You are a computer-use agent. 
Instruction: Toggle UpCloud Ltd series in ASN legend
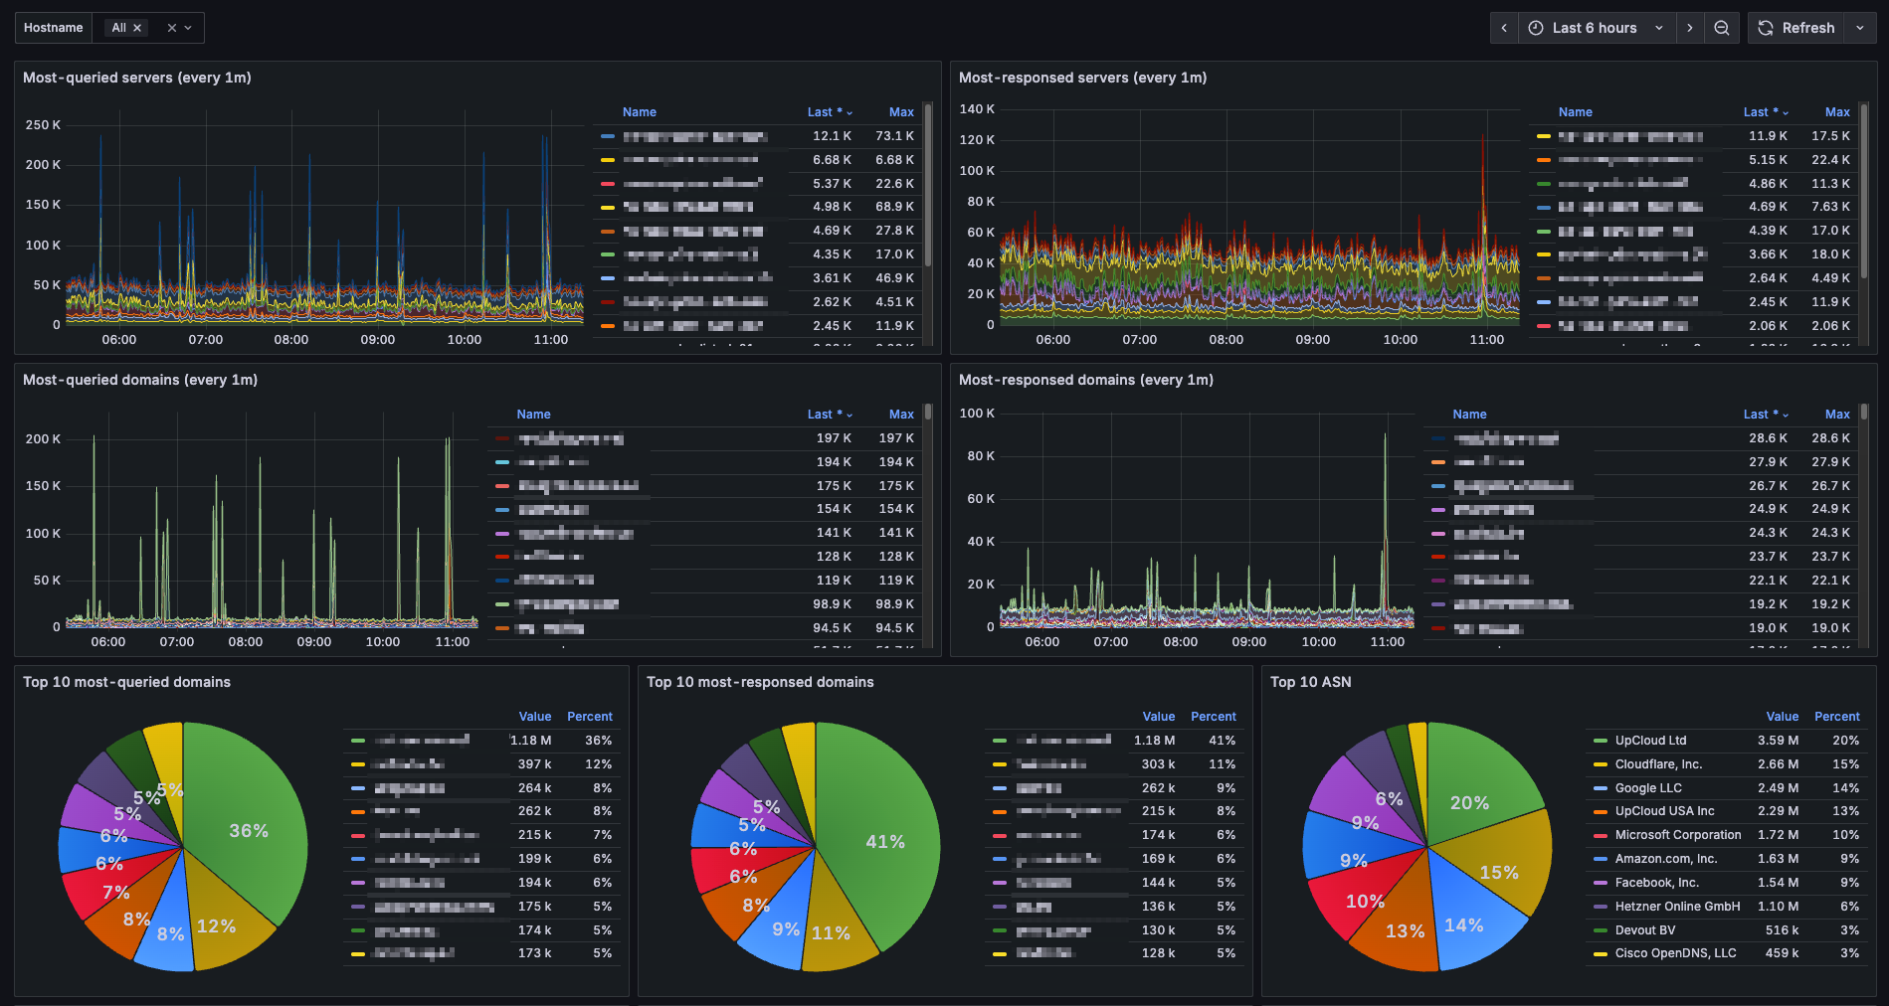click(x=1651, y=741)
